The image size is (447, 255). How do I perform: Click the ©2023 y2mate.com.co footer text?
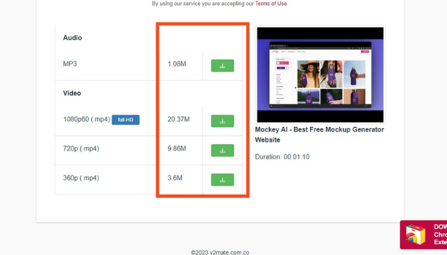coord(220,252)
